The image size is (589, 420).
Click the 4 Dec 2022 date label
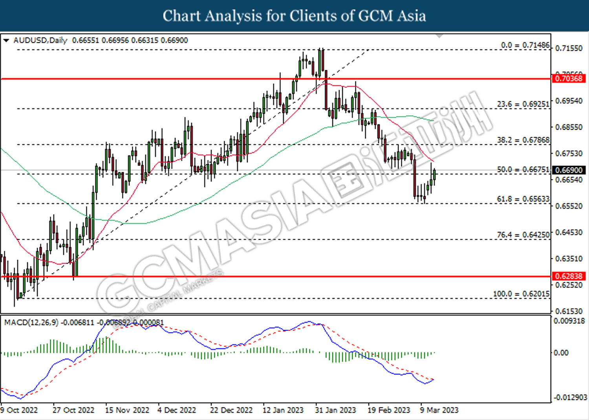(x=177, y=410)
